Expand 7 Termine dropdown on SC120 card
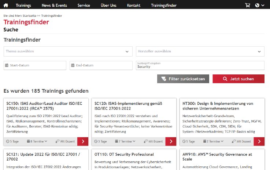This screenshot has height=170, width=270. click(125, 141)
